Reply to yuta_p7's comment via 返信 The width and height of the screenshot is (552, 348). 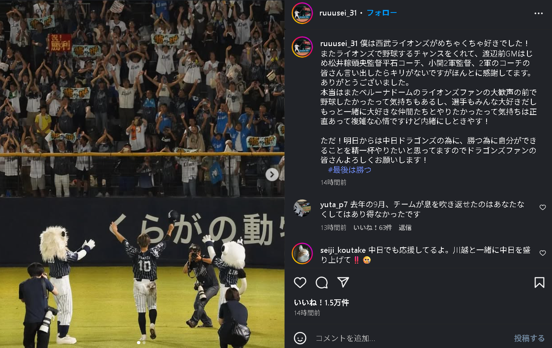click(x=405, y=227)
